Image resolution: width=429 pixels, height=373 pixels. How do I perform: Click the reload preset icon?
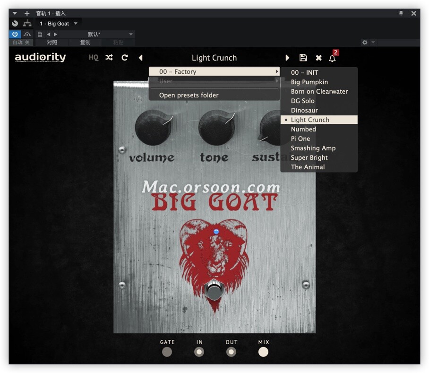(125, 58)
